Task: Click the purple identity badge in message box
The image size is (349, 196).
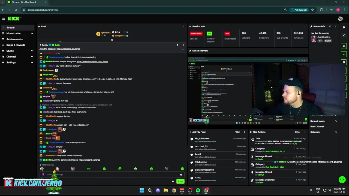Action: [x=43, y=174]
